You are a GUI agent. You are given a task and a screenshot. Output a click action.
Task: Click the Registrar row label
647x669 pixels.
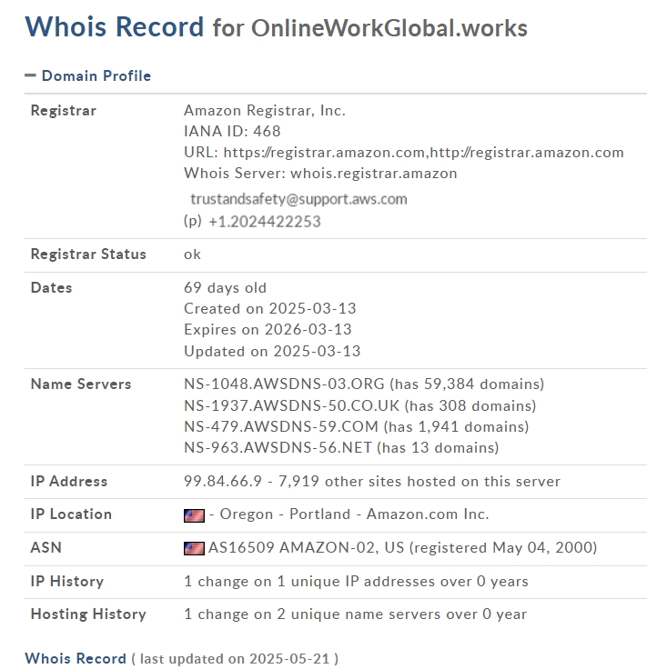coord(63,111)
